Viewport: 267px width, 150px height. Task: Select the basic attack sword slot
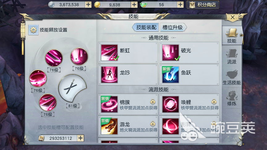[73, 88]
